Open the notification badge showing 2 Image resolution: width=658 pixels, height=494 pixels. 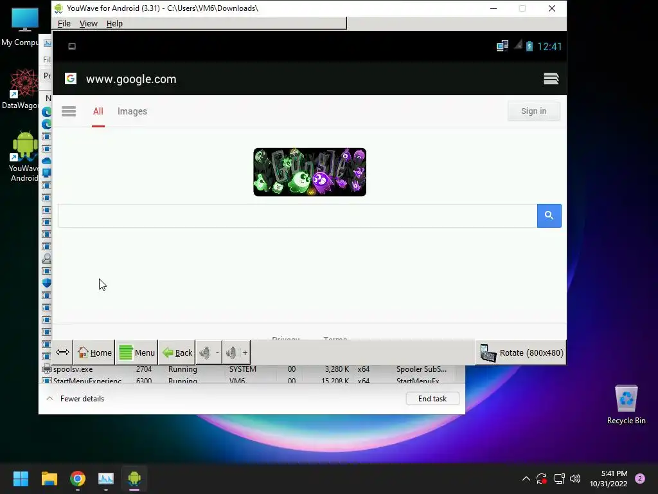click(x=640, y=479)
